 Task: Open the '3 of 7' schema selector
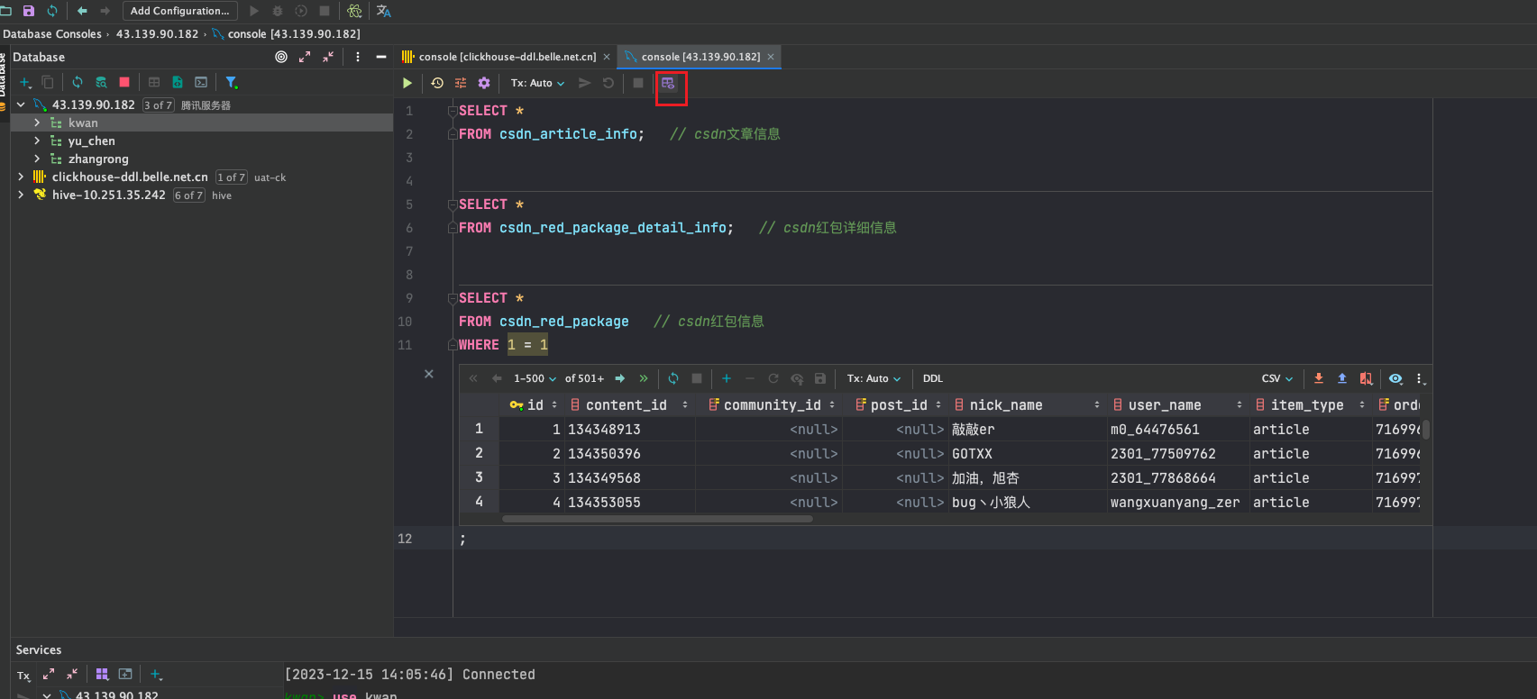(x=158, y=105)
